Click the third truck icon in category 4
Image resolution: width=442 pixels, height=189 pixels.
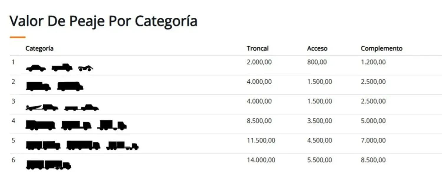tap(112, 125)
